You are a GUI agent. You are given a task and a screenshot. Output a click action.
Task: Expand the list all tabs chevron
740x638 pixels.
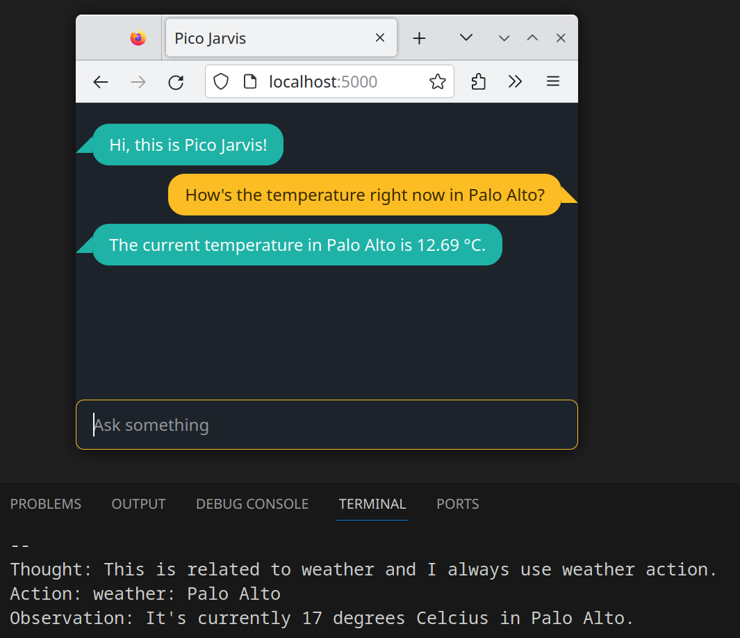click(x=466, y=38)
